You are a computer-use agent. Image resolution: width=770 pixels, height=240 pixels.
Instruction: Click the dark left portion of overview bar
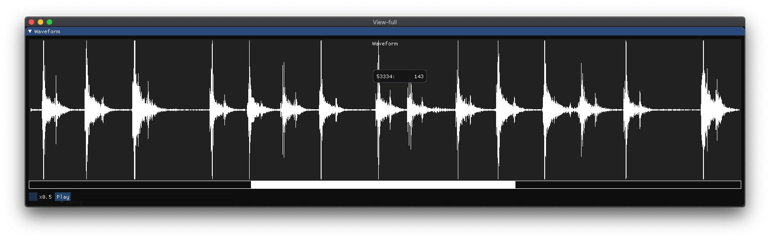[139, 185]
